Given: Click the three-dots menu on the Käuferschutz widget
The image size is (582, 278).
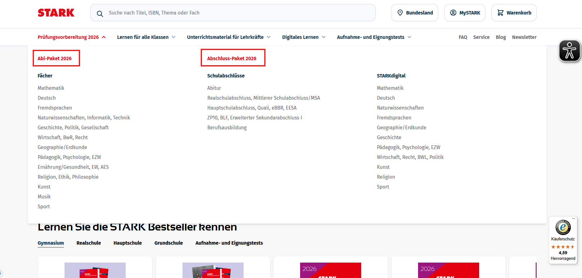Looking at the screenshot, I should (x=573, y=218).
